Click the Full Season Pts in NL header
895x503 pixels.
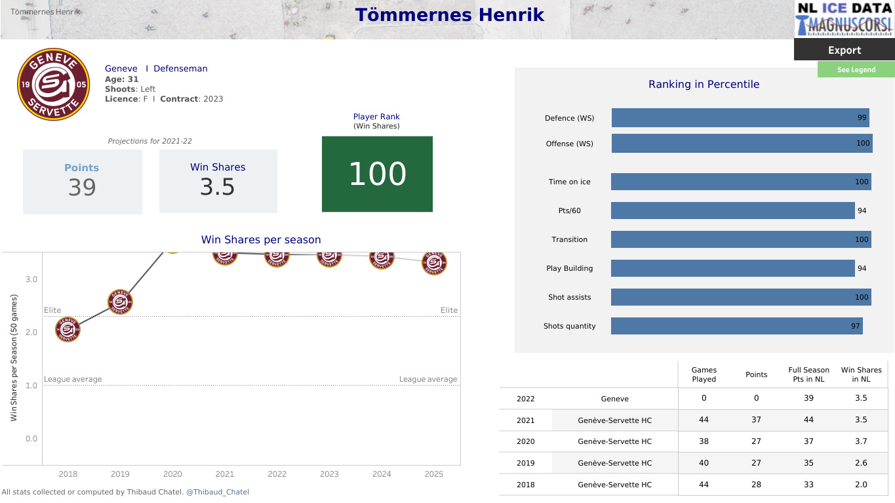pos(808,374)
